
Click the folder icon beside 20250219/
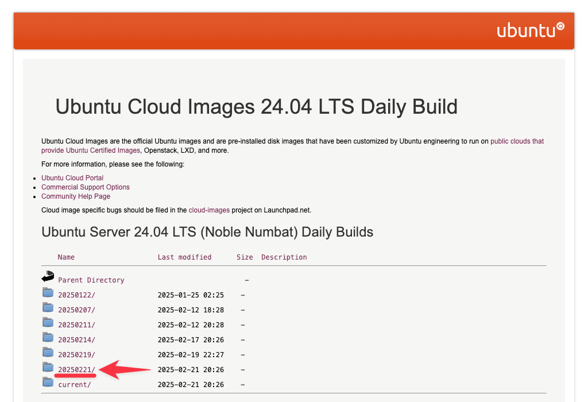(48, 352)
